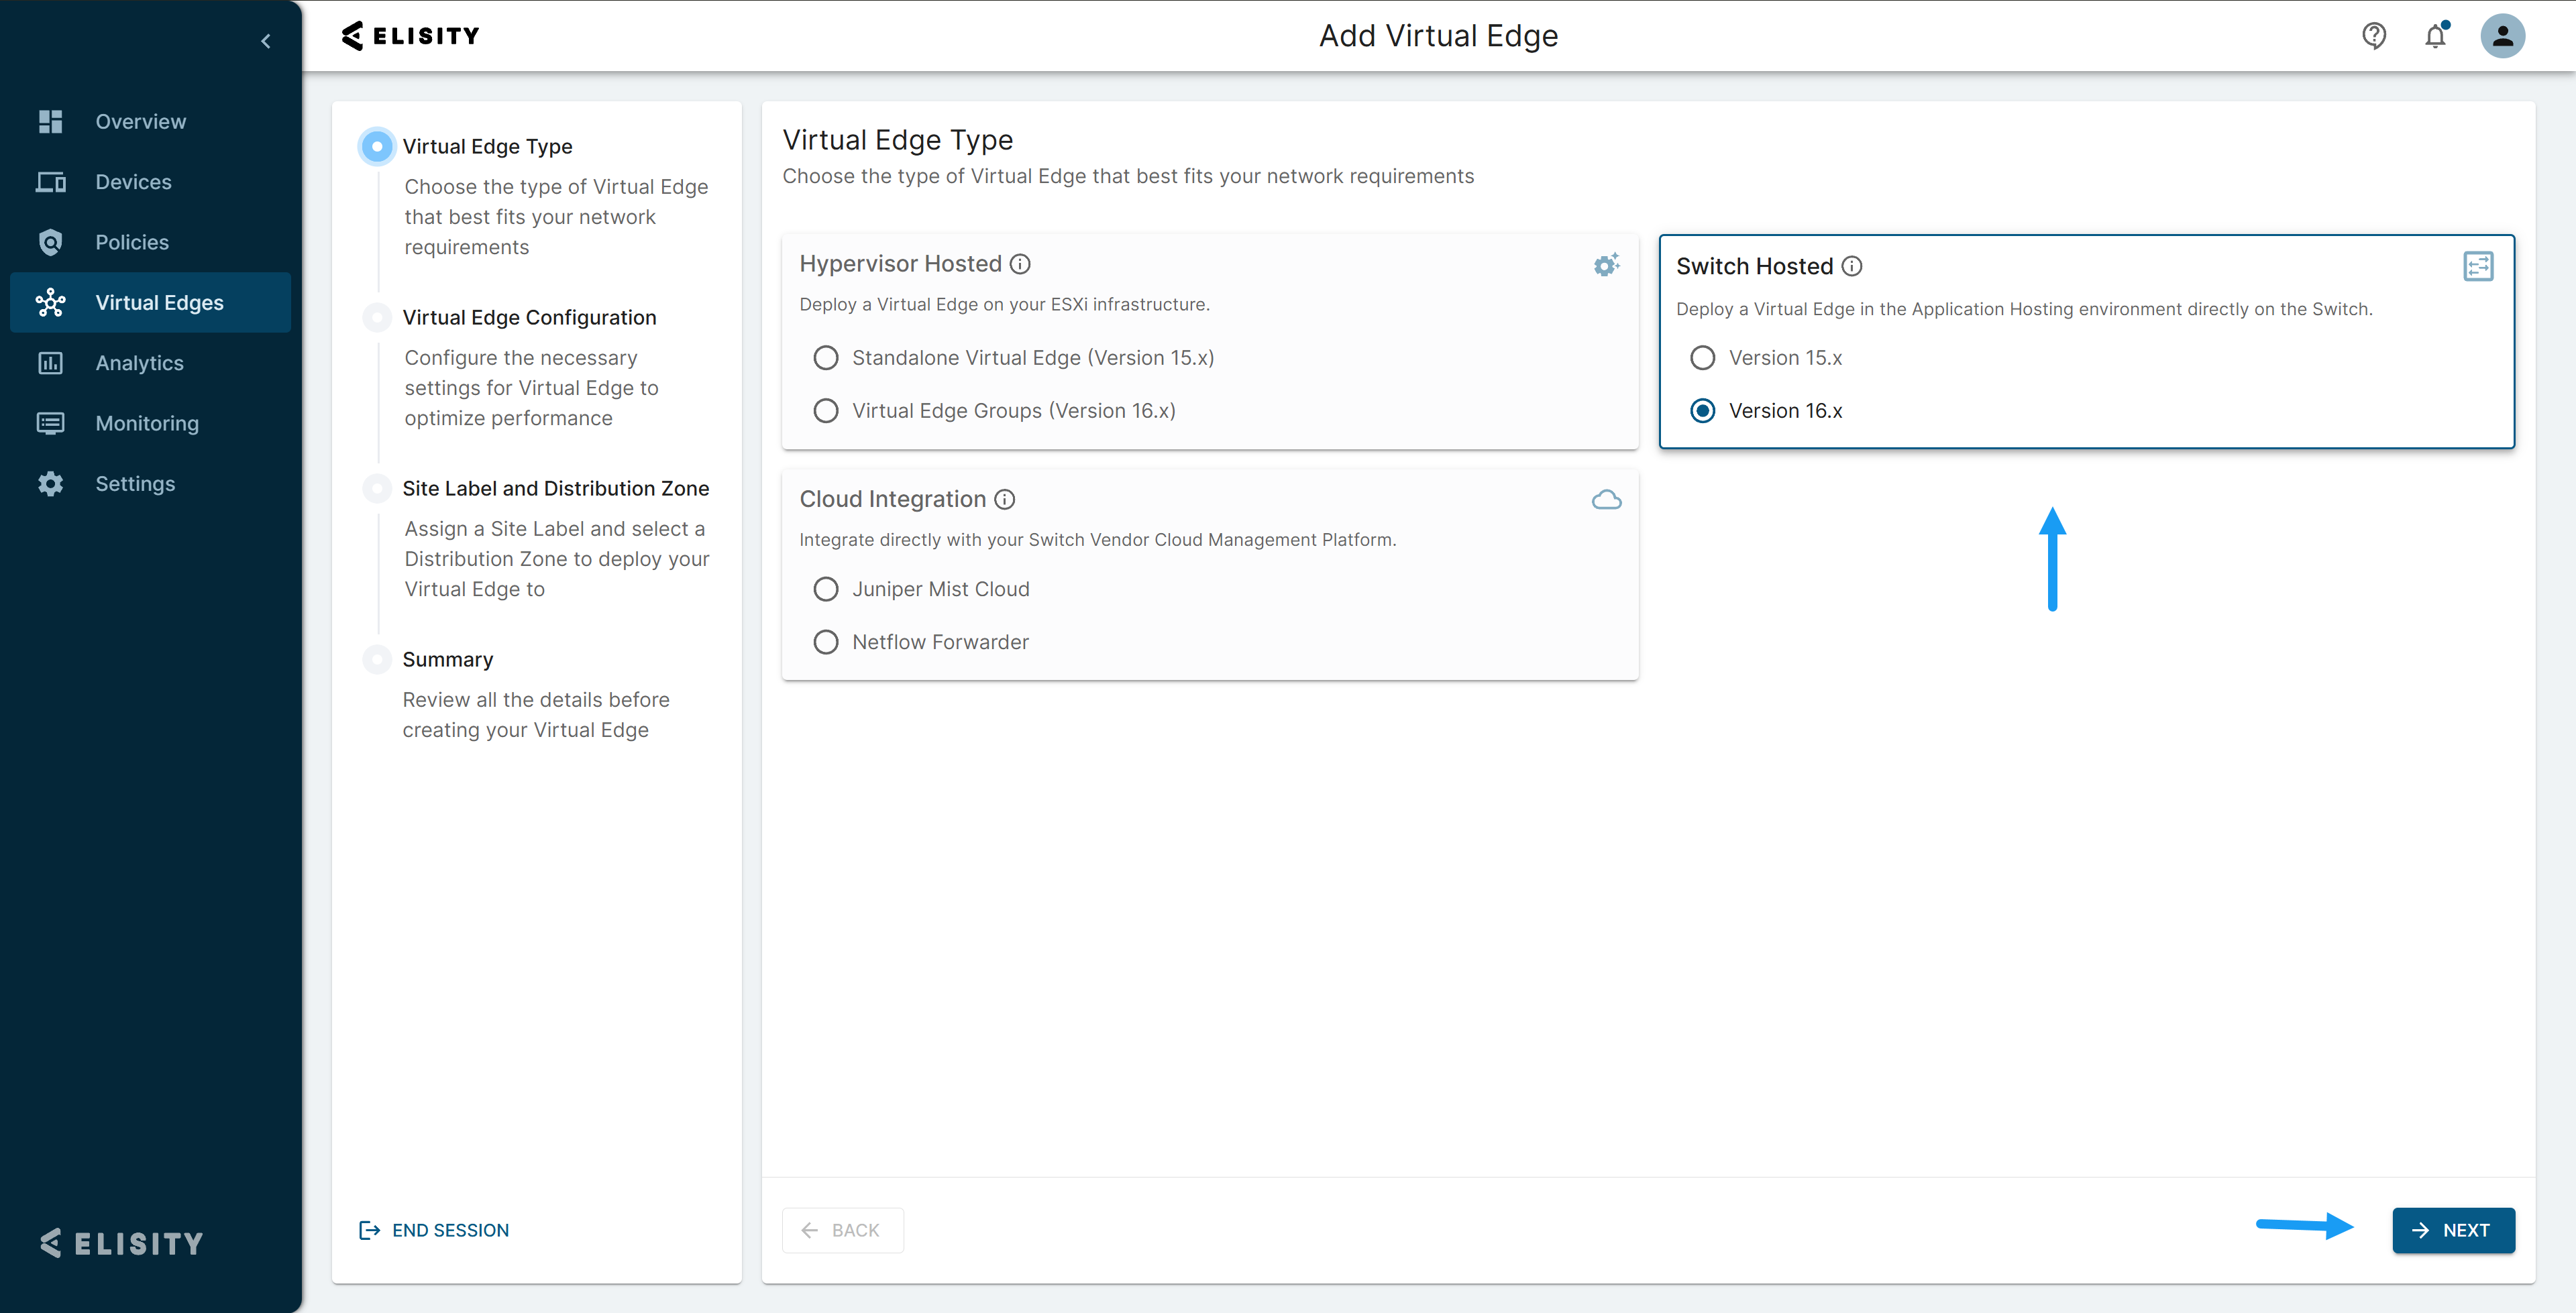Click the Monitoring icon in sidebar
The image size is (2576, 1313).
tap(51, 423)
